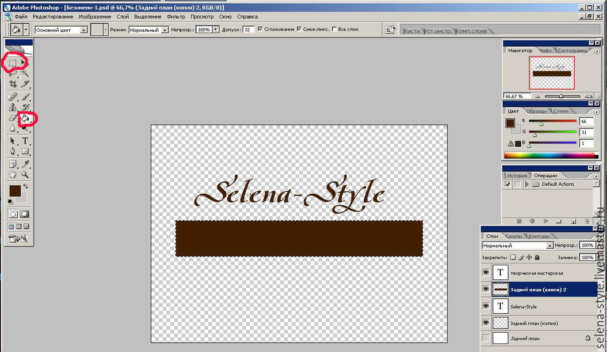607x352 pixels.
Task: Hide the Задний план (копия) 2 layer
Action: (x=486, y=289)
